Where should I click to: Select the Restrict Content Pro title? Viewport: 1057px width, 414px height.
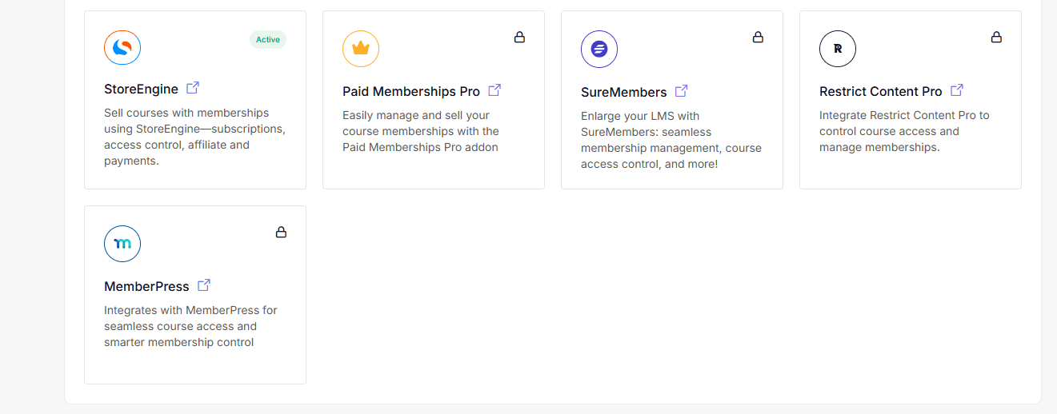point(881,92)
